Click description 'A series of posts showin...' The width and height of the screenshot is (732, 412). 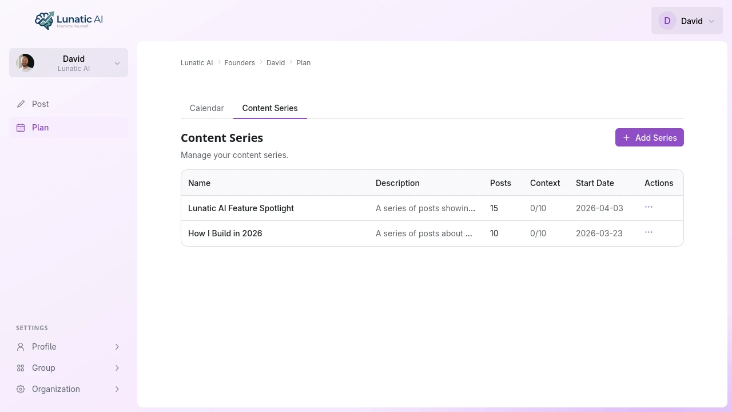[x=425, y=208]
